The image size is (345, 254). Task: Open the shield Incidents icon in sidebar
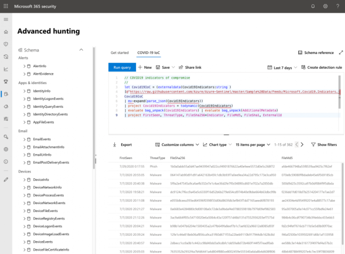[x=6, y=44]
